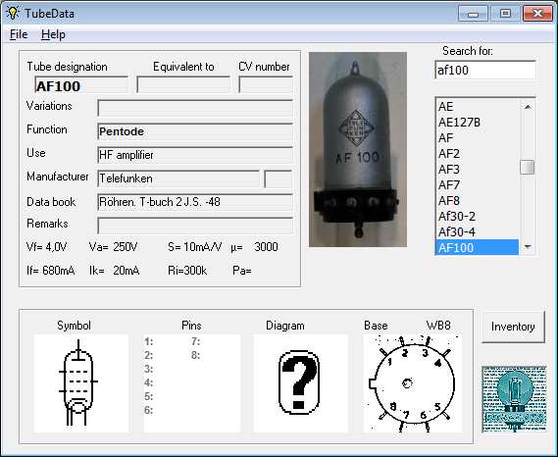Open the File menu
The width and height of the screenshot is (558, 457).
click(19, 34)
